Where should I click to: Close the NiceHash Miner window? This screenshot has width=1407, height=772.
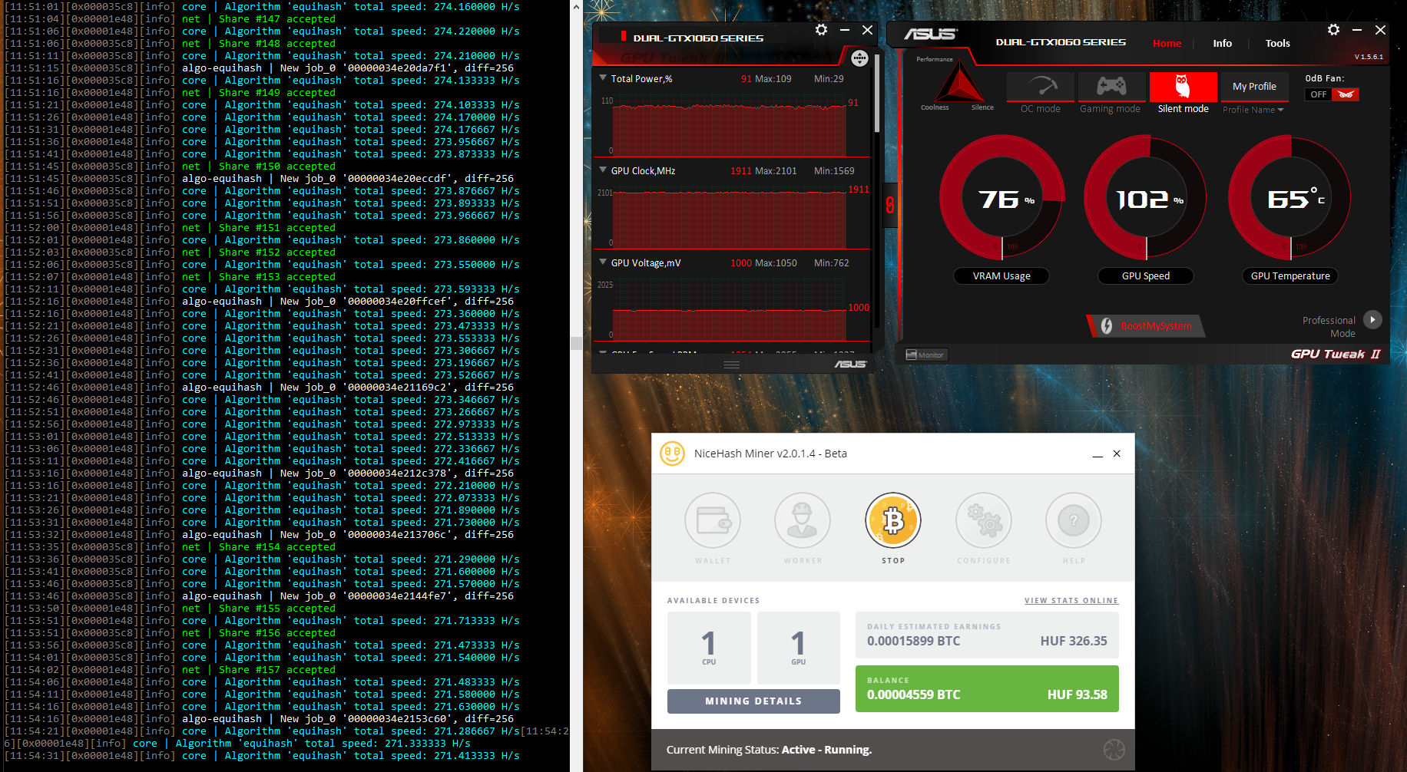[1117, 454]
